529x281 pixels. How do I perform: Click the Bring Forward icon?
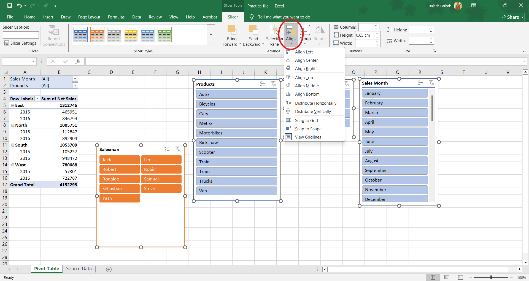tap(231, 30)
